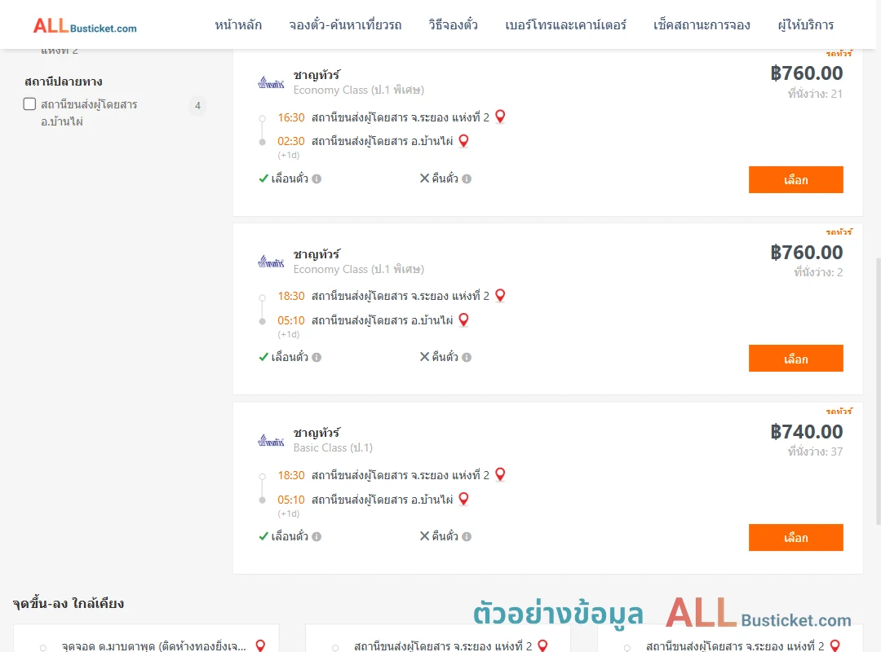Open map pin for 18:30 departure in Economy trip
Viewport: 881px width, 652px height.
[500, 295]
